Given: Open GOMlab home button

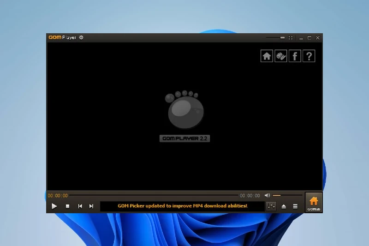Looking at the screenshot, I should coord(314,203).
